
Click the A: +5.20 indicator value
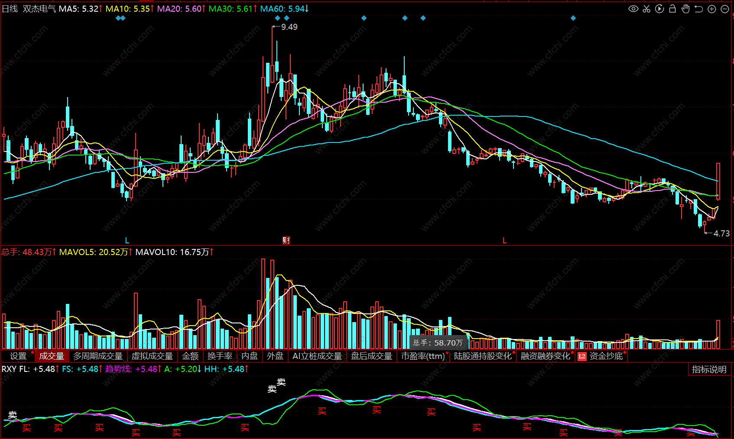[183, 369]
